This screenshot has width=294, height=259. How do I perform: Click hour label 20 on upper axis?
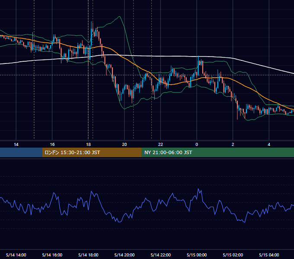125,145
